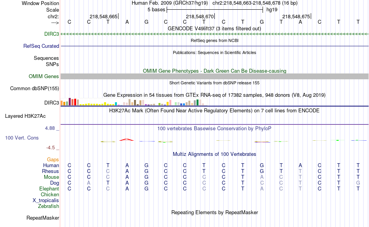Click the red PhyloP conservation peak
The image size is (369, 227).
click(127, 140)
